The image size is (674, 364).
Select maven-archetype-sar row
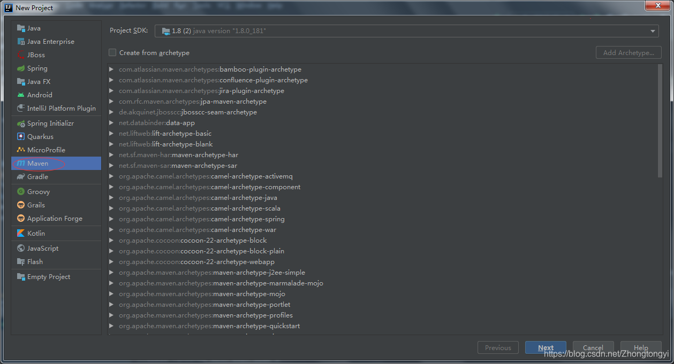[x=382, y=166]
